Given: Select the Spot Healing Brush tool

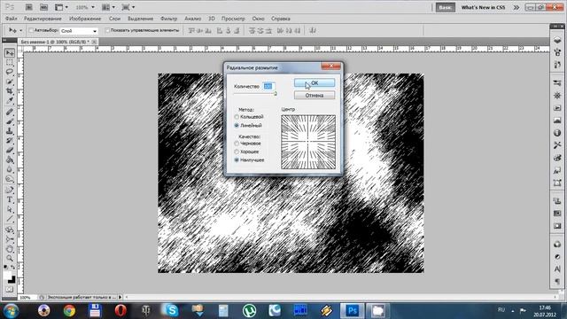Looking at the screenshot, I should pyautogui.click(x=10, y=112).
